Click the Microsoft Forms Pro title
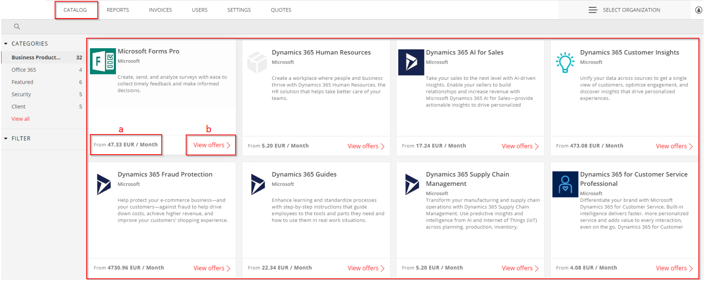 pyautogui.click(x=148, y=51)
